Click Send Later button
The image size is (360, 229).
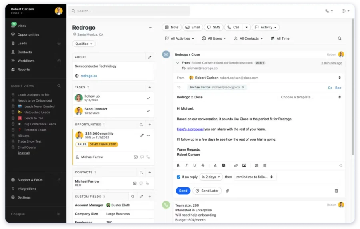point(207,191)
